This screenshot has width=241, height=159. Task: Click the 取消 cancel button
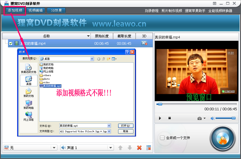pos(126,131)
